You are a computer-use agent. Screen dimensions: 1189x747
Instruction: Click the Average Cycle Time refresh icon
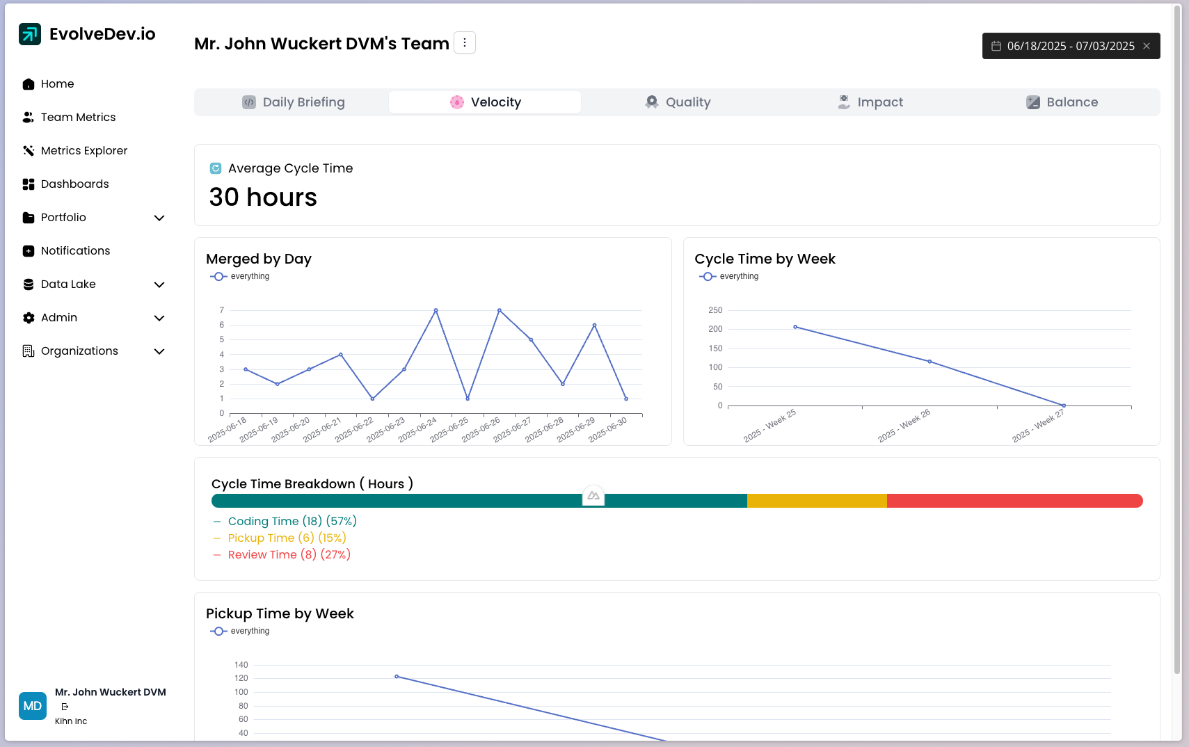click(x=216, y=168)
